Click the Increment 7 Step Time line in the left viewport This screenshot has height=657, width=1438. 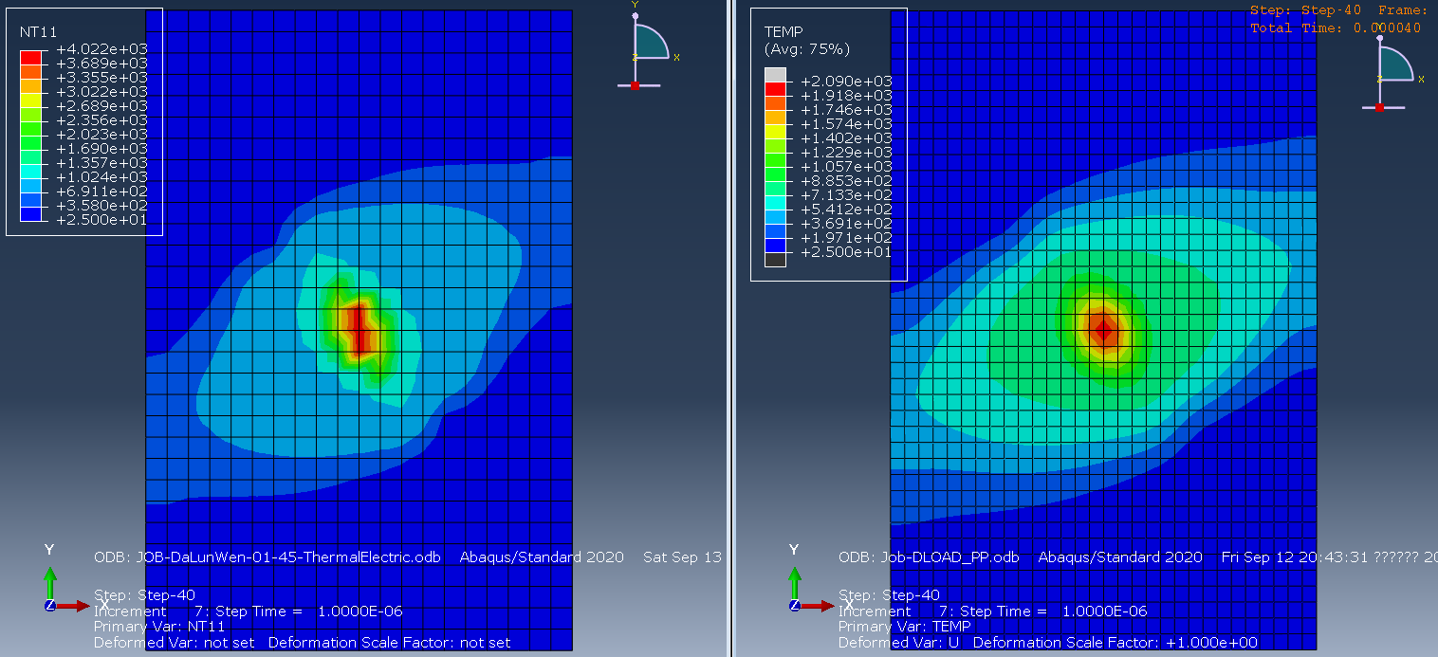click(249, 611)
